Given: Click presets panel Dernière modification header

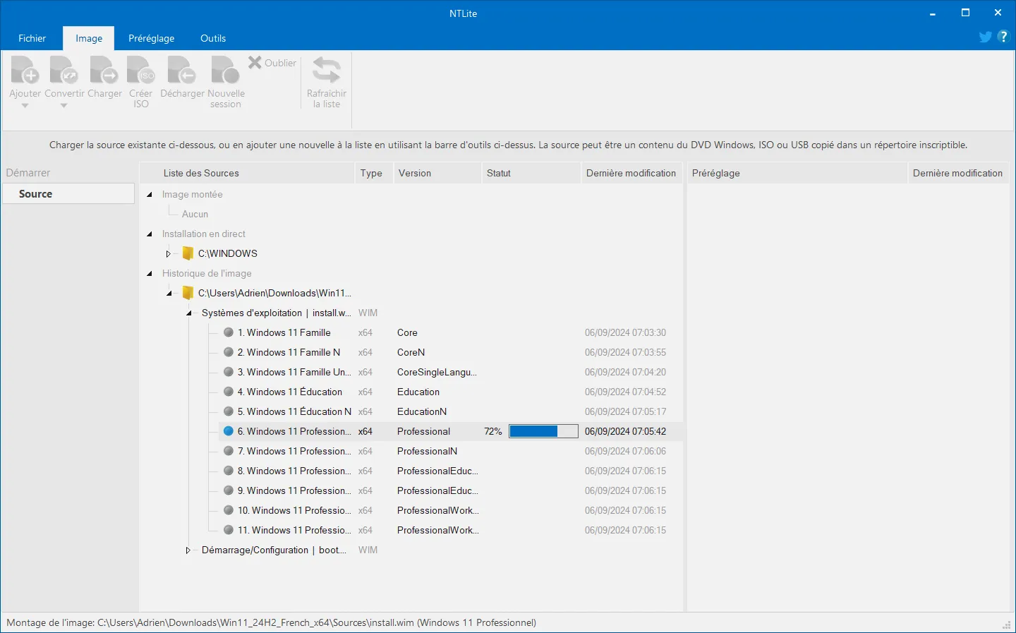Looking at the screenshot, I should coord(957,173).
